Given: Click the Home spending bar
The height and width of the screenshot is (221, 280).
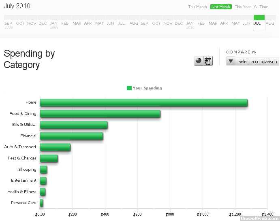Looking at the screenshot, I should [x=143, y=103].
